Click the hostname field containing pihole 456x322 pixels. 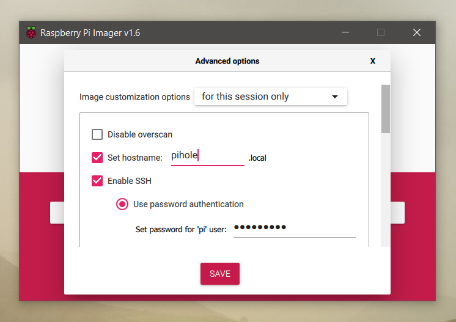(x=208, y=156)
